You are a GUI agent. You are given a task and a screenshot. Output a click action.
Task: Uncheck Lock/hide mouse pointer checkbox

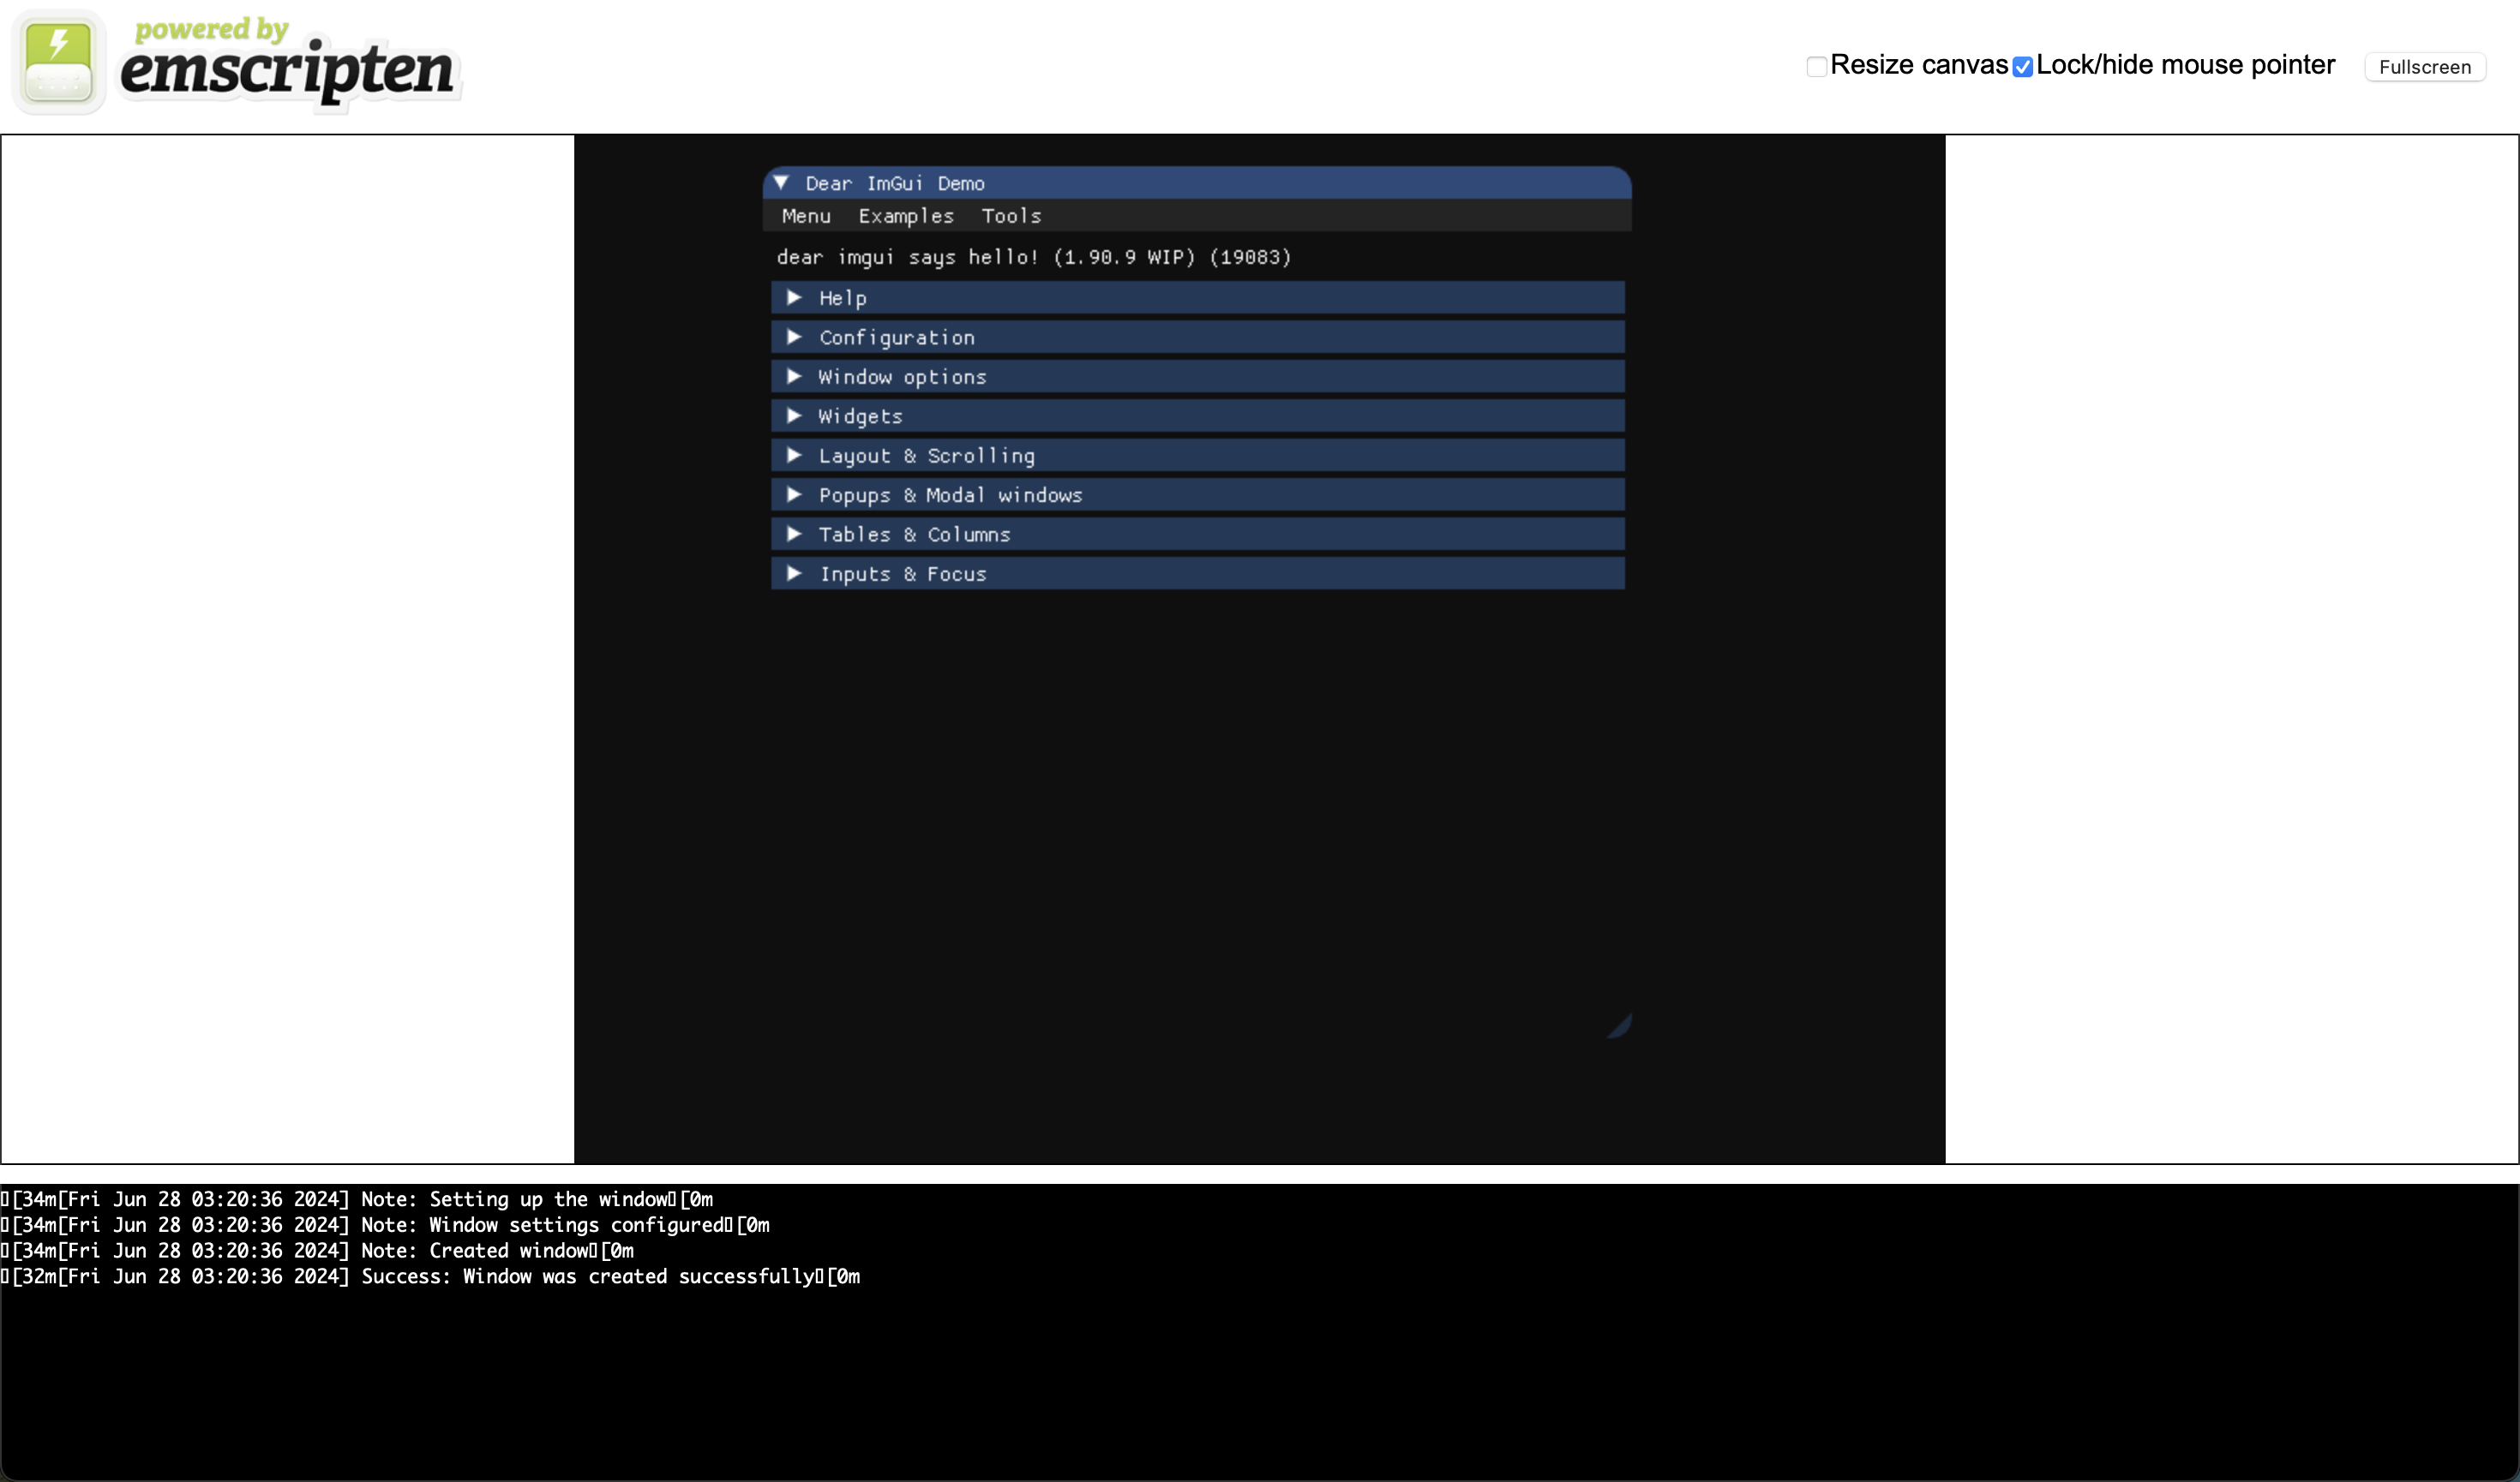tap(2023, 67)
